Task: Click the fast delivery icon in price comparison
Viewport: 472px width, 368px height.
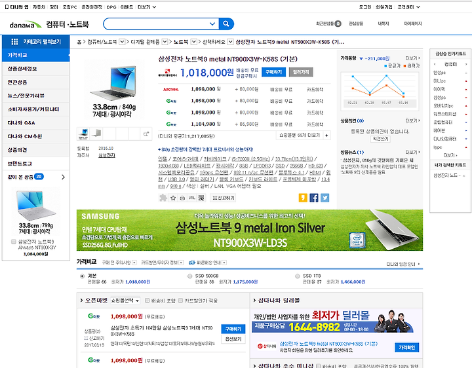Action: (x=191, y=263)
